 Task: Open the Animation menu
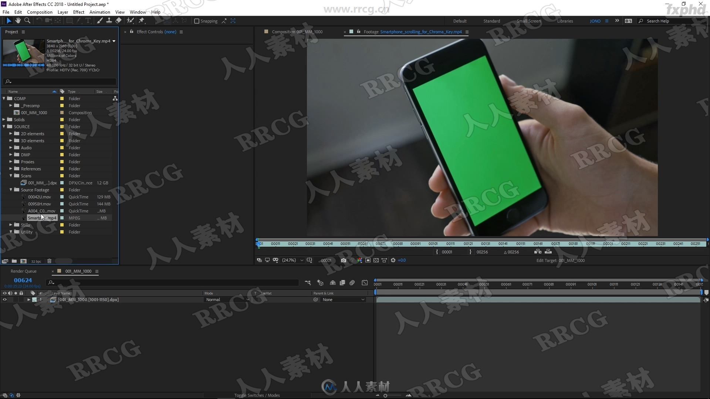pos(99,12)
